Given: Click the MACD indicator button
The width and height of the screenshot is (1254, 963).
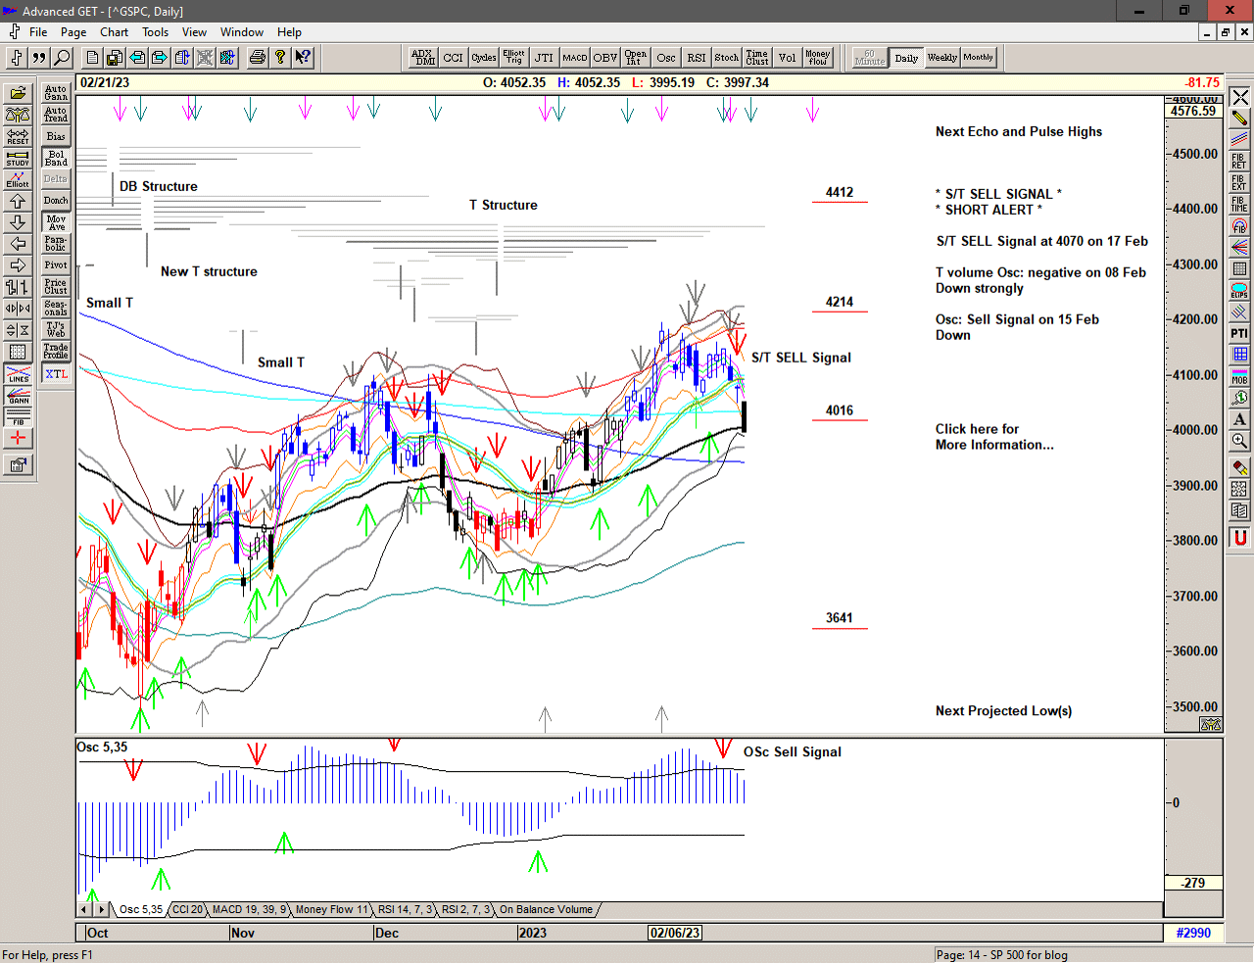Looking at the screenshot, I should click(575, 58).
